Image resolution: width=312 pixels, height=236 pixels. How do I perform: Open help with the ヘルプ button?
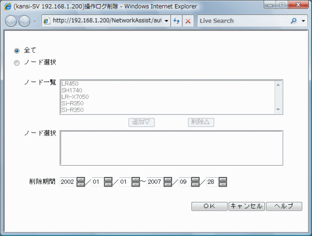(284, 206)
